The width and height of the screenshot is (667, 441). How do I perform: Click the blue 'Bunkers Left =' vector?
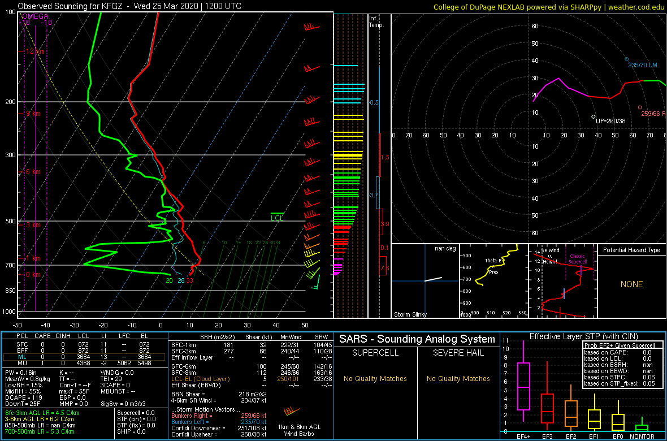(219, 422)
